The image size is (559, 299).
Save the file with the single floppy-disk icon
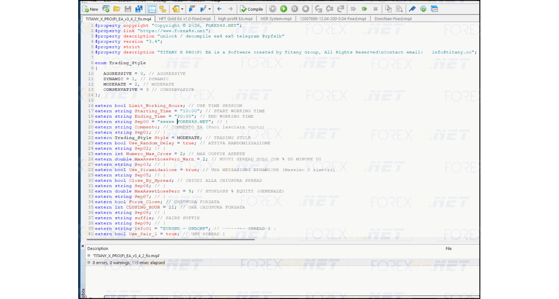[x=128, y=9]
